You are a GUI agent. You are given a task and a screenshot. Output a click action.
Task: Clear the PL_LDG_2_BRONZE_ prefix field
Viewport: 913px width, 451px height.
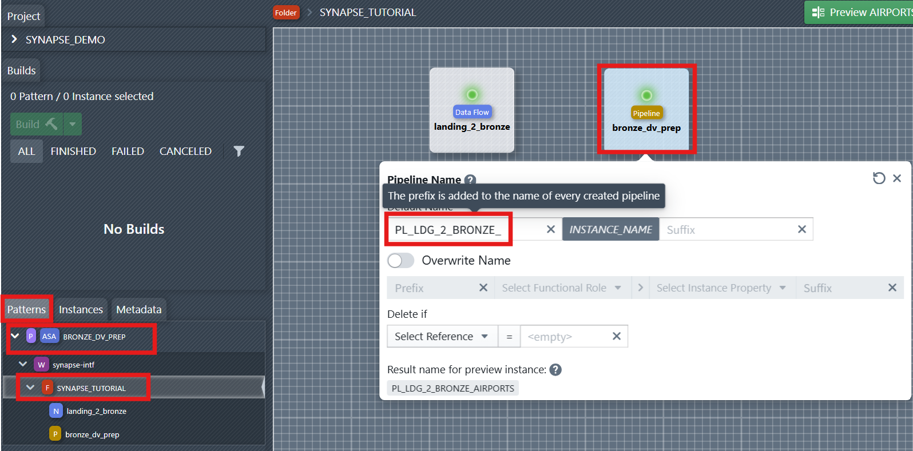[x=550, y=229]
